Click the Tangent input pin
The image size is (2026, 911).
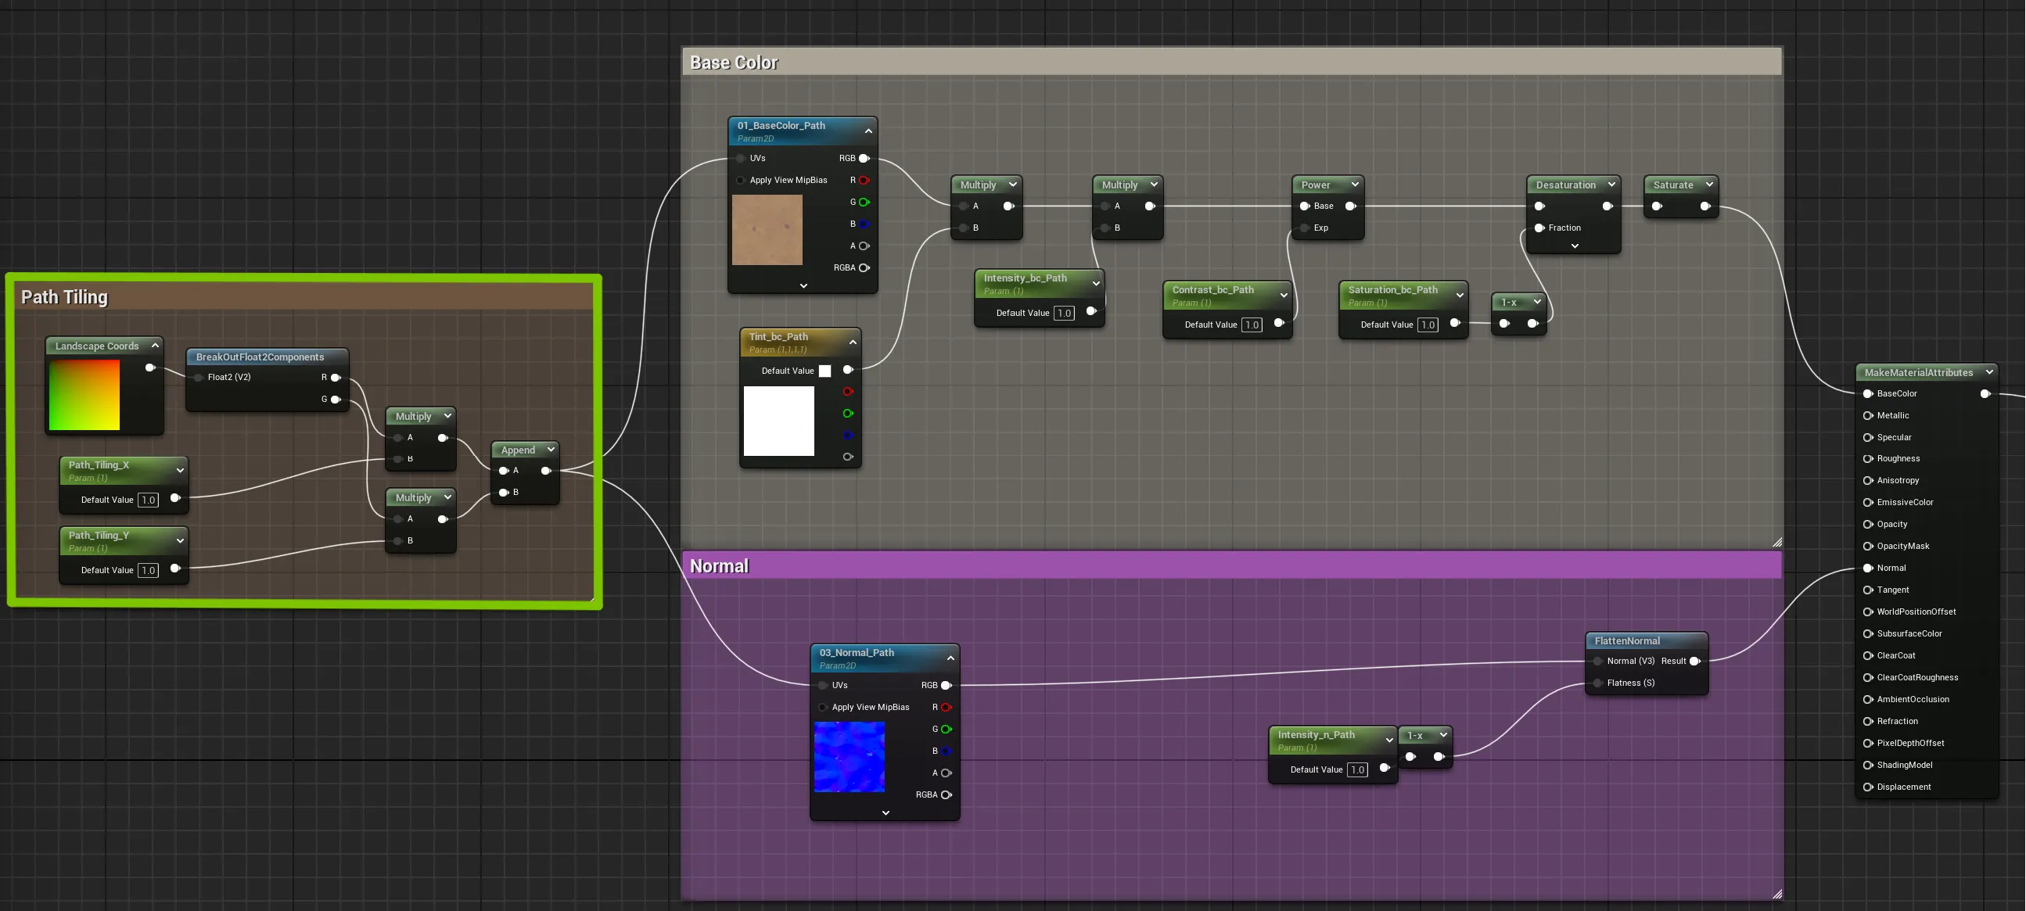(1868, 590)
